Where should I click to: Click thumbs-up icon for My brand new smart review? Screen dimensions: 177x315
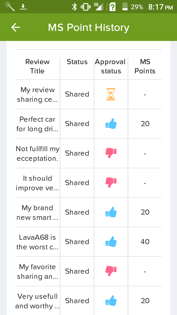tap(111, 212)
